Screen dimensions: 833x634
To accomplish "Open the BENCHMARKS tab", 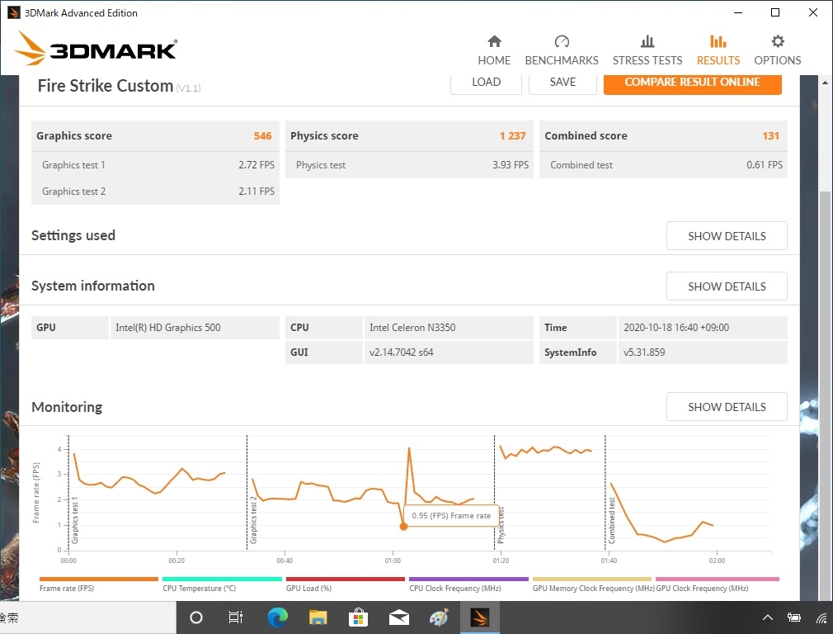I will 562,50.
